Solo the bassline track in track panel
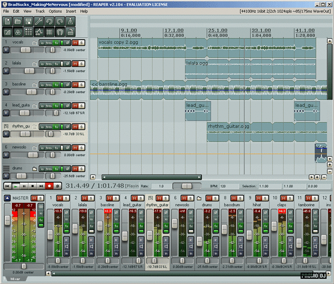The height and width of the screenshot is (284, 334). click(x=82, y=85)
